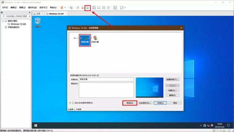Image resolution: width=234 pixels, height=132 pixels.
Task: Click the 关闭(C) close button
Action: click(x=160, y=103)
